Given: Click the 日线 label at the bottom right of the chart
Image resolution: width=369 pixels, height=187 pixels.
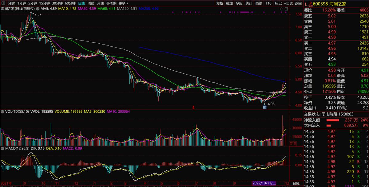Looking at the screenshot, I should pos(296,183).
